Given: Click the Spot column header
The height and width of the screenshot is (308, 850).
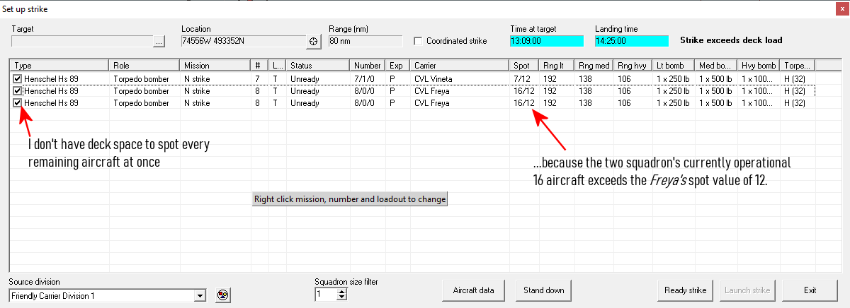Looking at the screenshot, I should tap(523, 65).
